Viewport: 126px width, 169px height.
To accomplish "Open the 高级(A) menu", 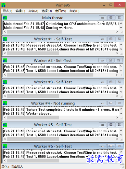I will click(33, 11).
